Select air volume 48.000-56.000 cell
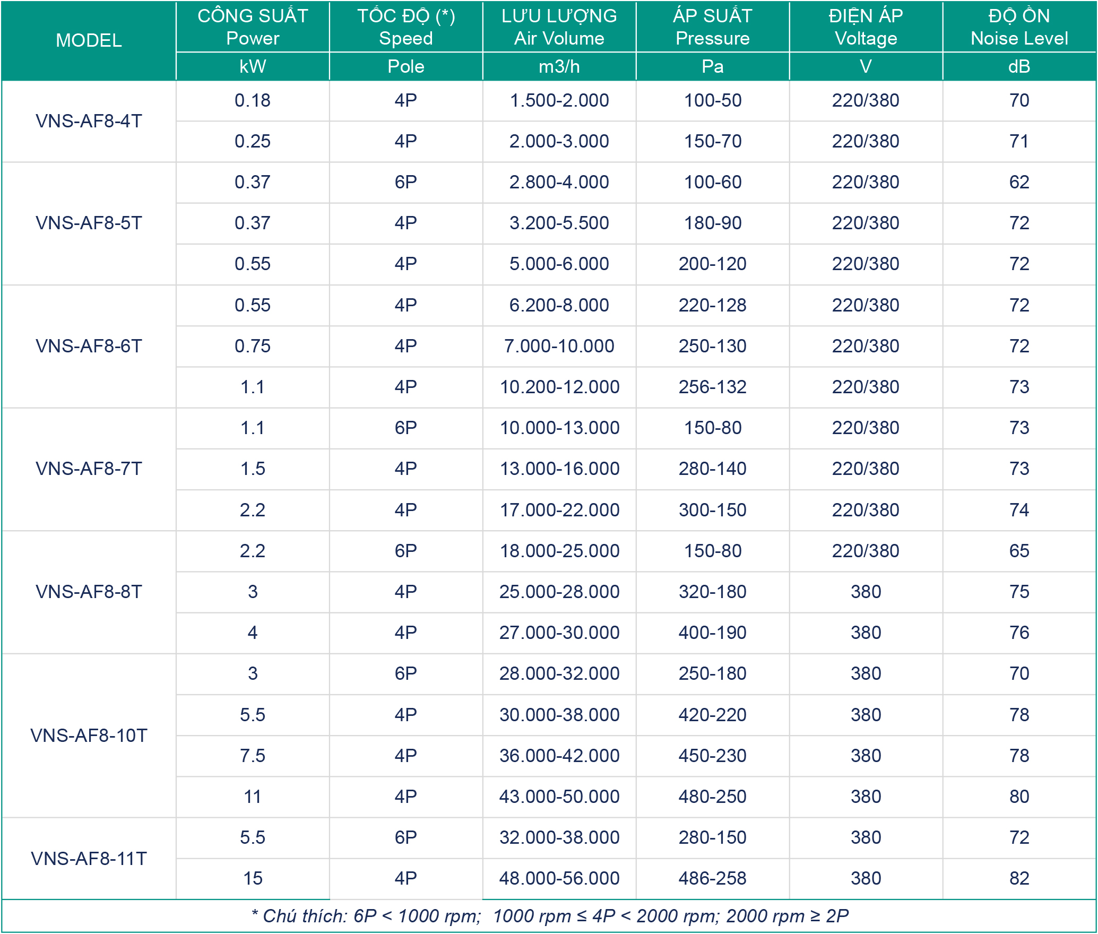 coord(559,878)
